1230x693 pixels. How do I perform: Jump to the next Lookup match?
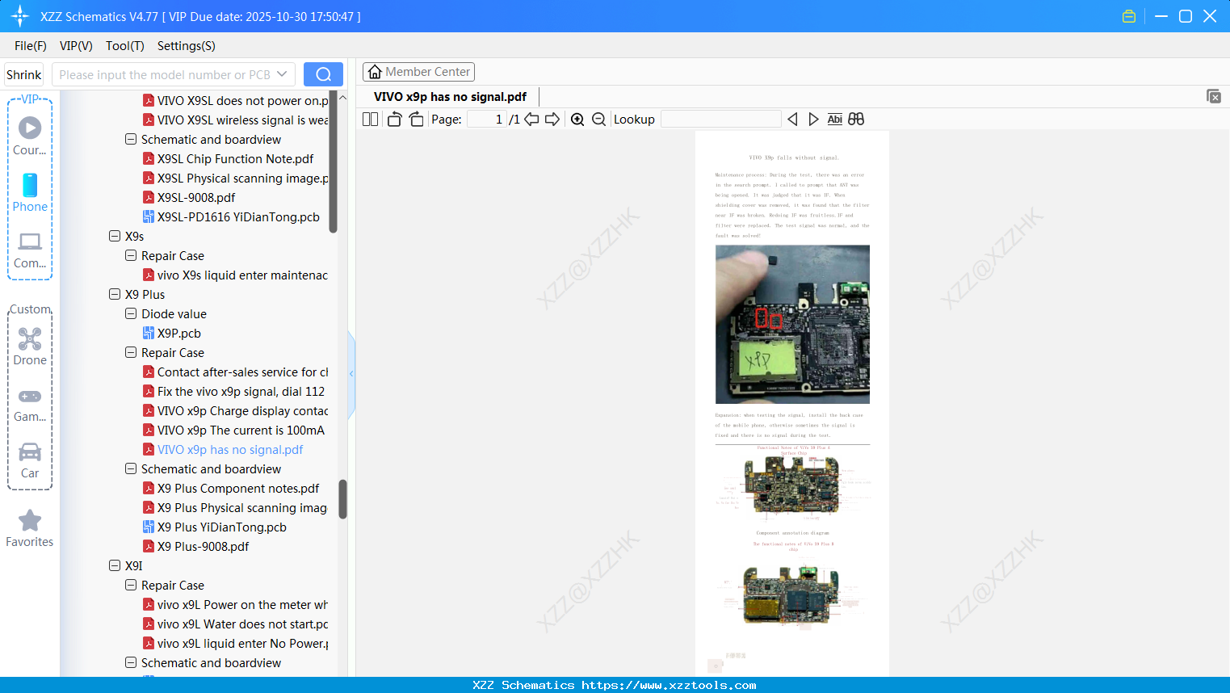coord(813,120)
